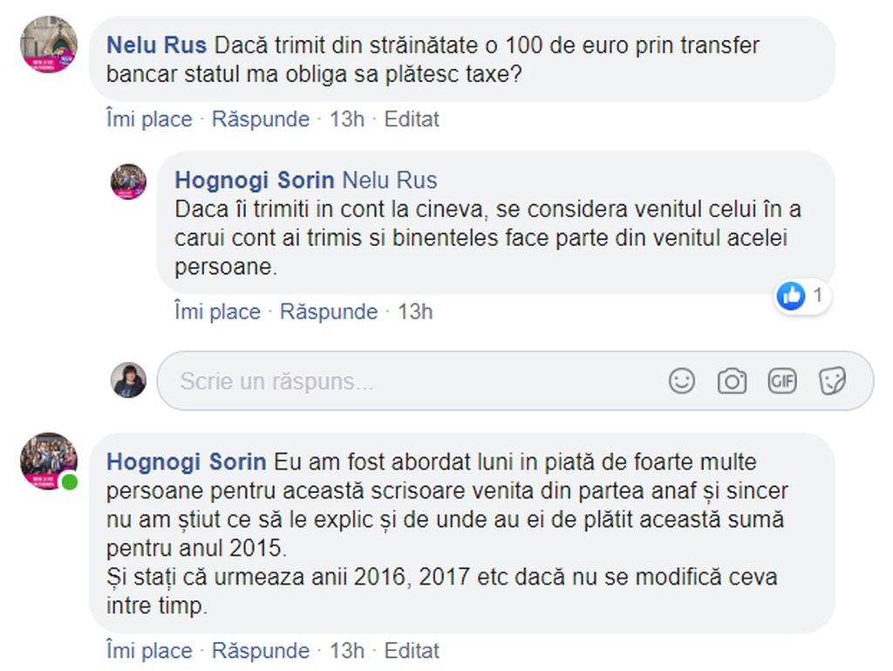This screenshot has height=671, width=893.
Task: Open the tagged 'Nelu Rus' mention in reply
Action: tap(390, 181)
